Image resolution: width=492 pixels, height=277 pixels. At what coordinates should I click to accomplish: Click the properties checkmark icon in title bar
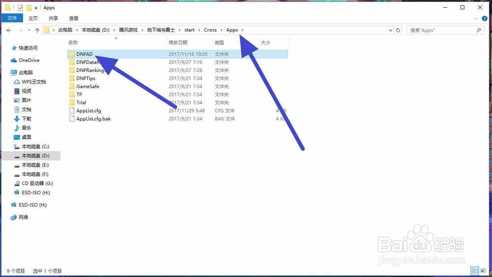(20, 7)
